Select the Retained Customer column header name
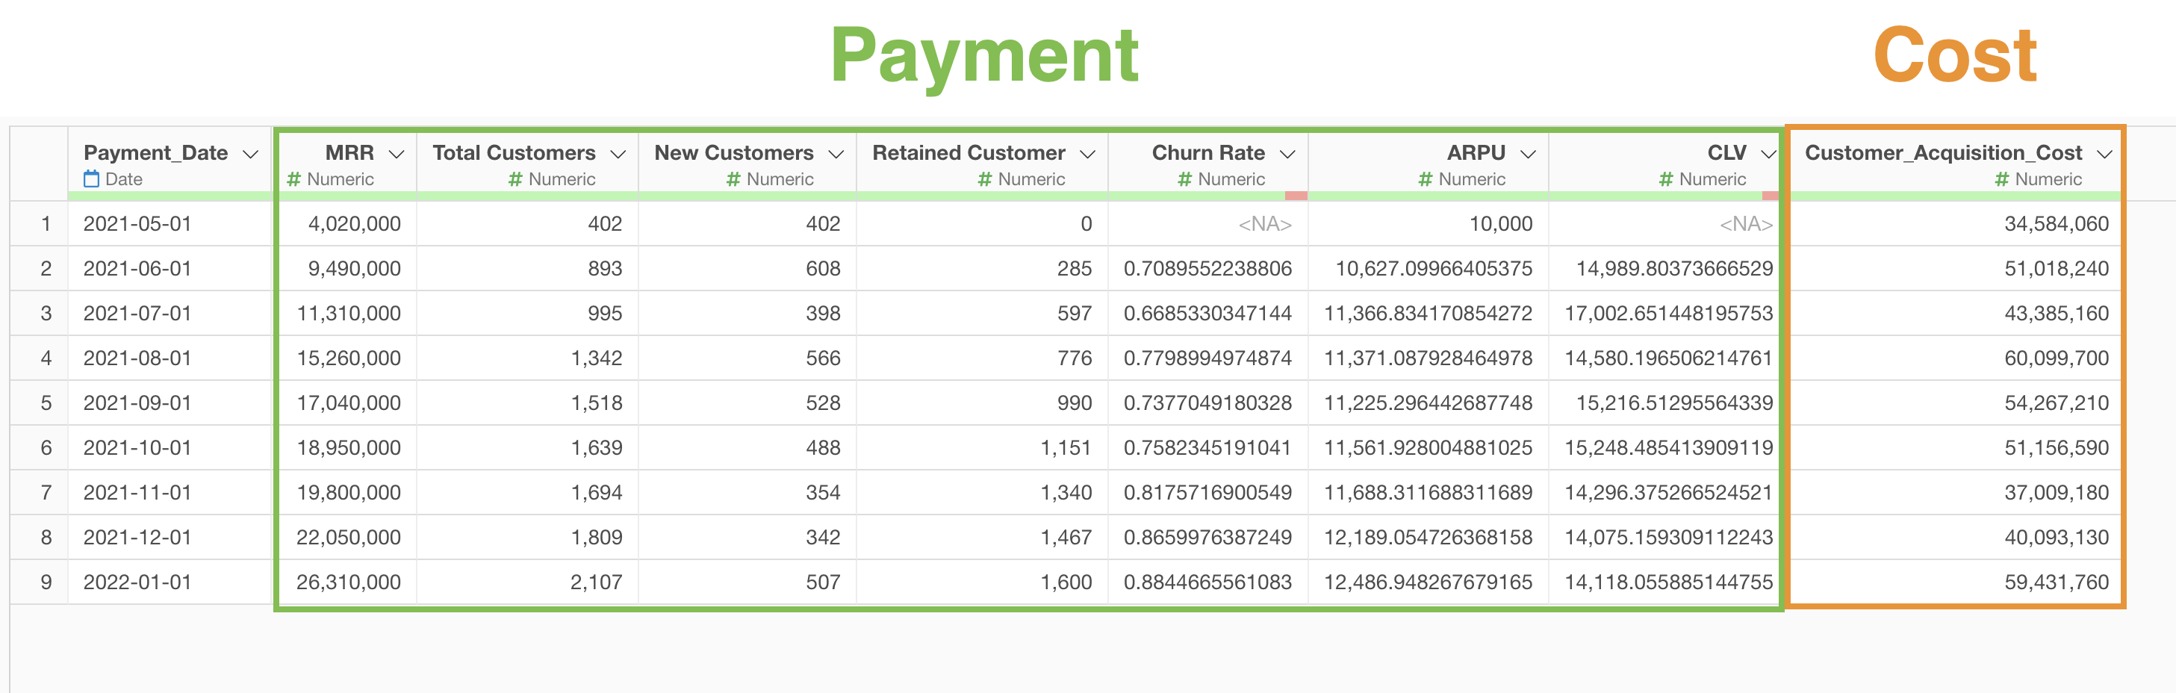This screenshot has height=693, width=2176. click(969, 153)
